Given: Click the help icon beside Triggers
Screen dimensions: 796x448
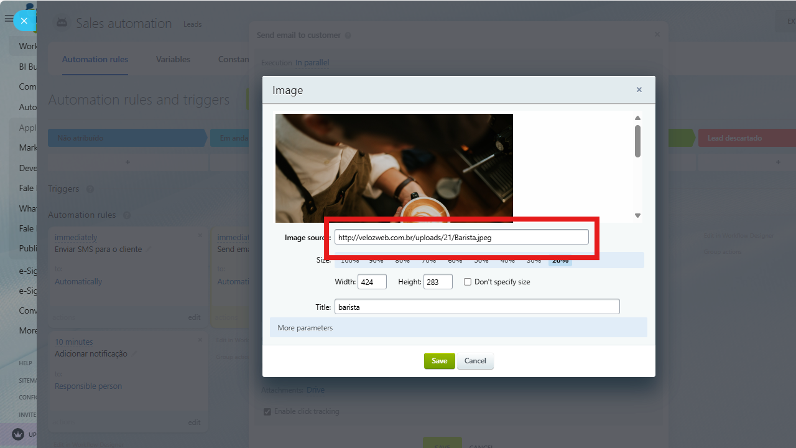Looking at the screenshot, I should click(90, 189).
